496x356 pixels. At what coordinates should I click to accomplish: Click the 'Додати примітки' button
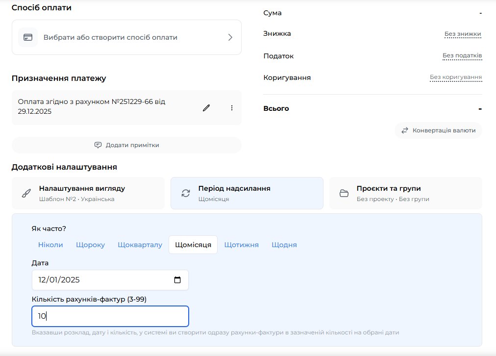coord(126,145)
